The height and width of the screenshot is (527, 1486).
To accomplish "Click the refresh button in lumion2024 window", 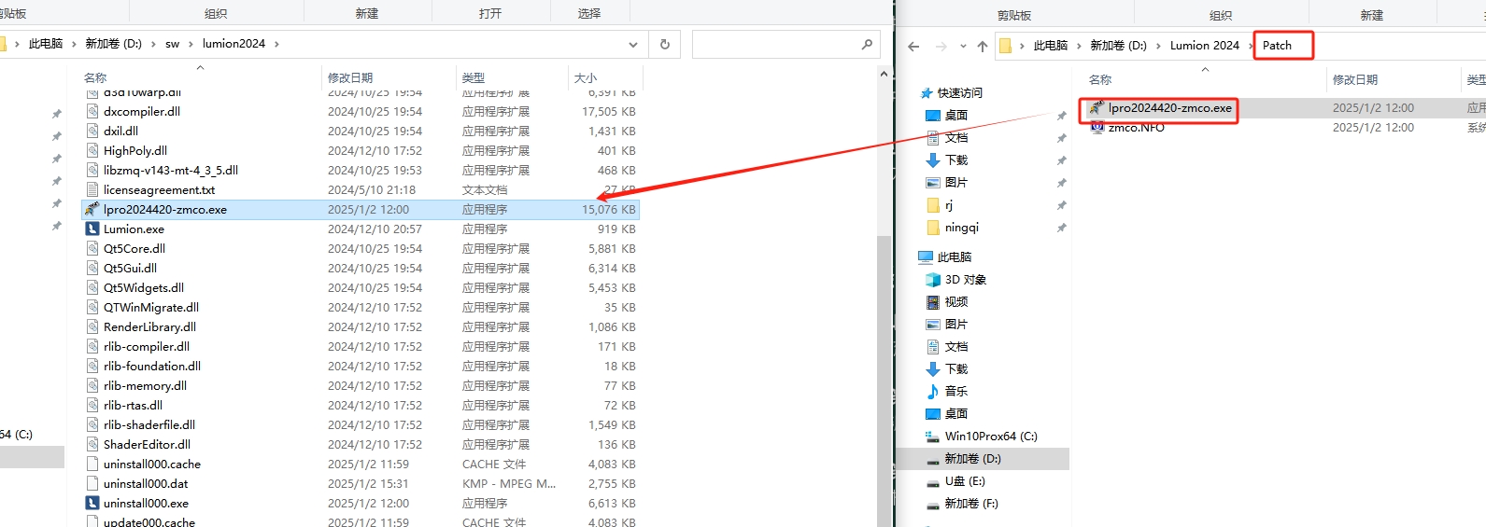I will [x=665, y=44].
